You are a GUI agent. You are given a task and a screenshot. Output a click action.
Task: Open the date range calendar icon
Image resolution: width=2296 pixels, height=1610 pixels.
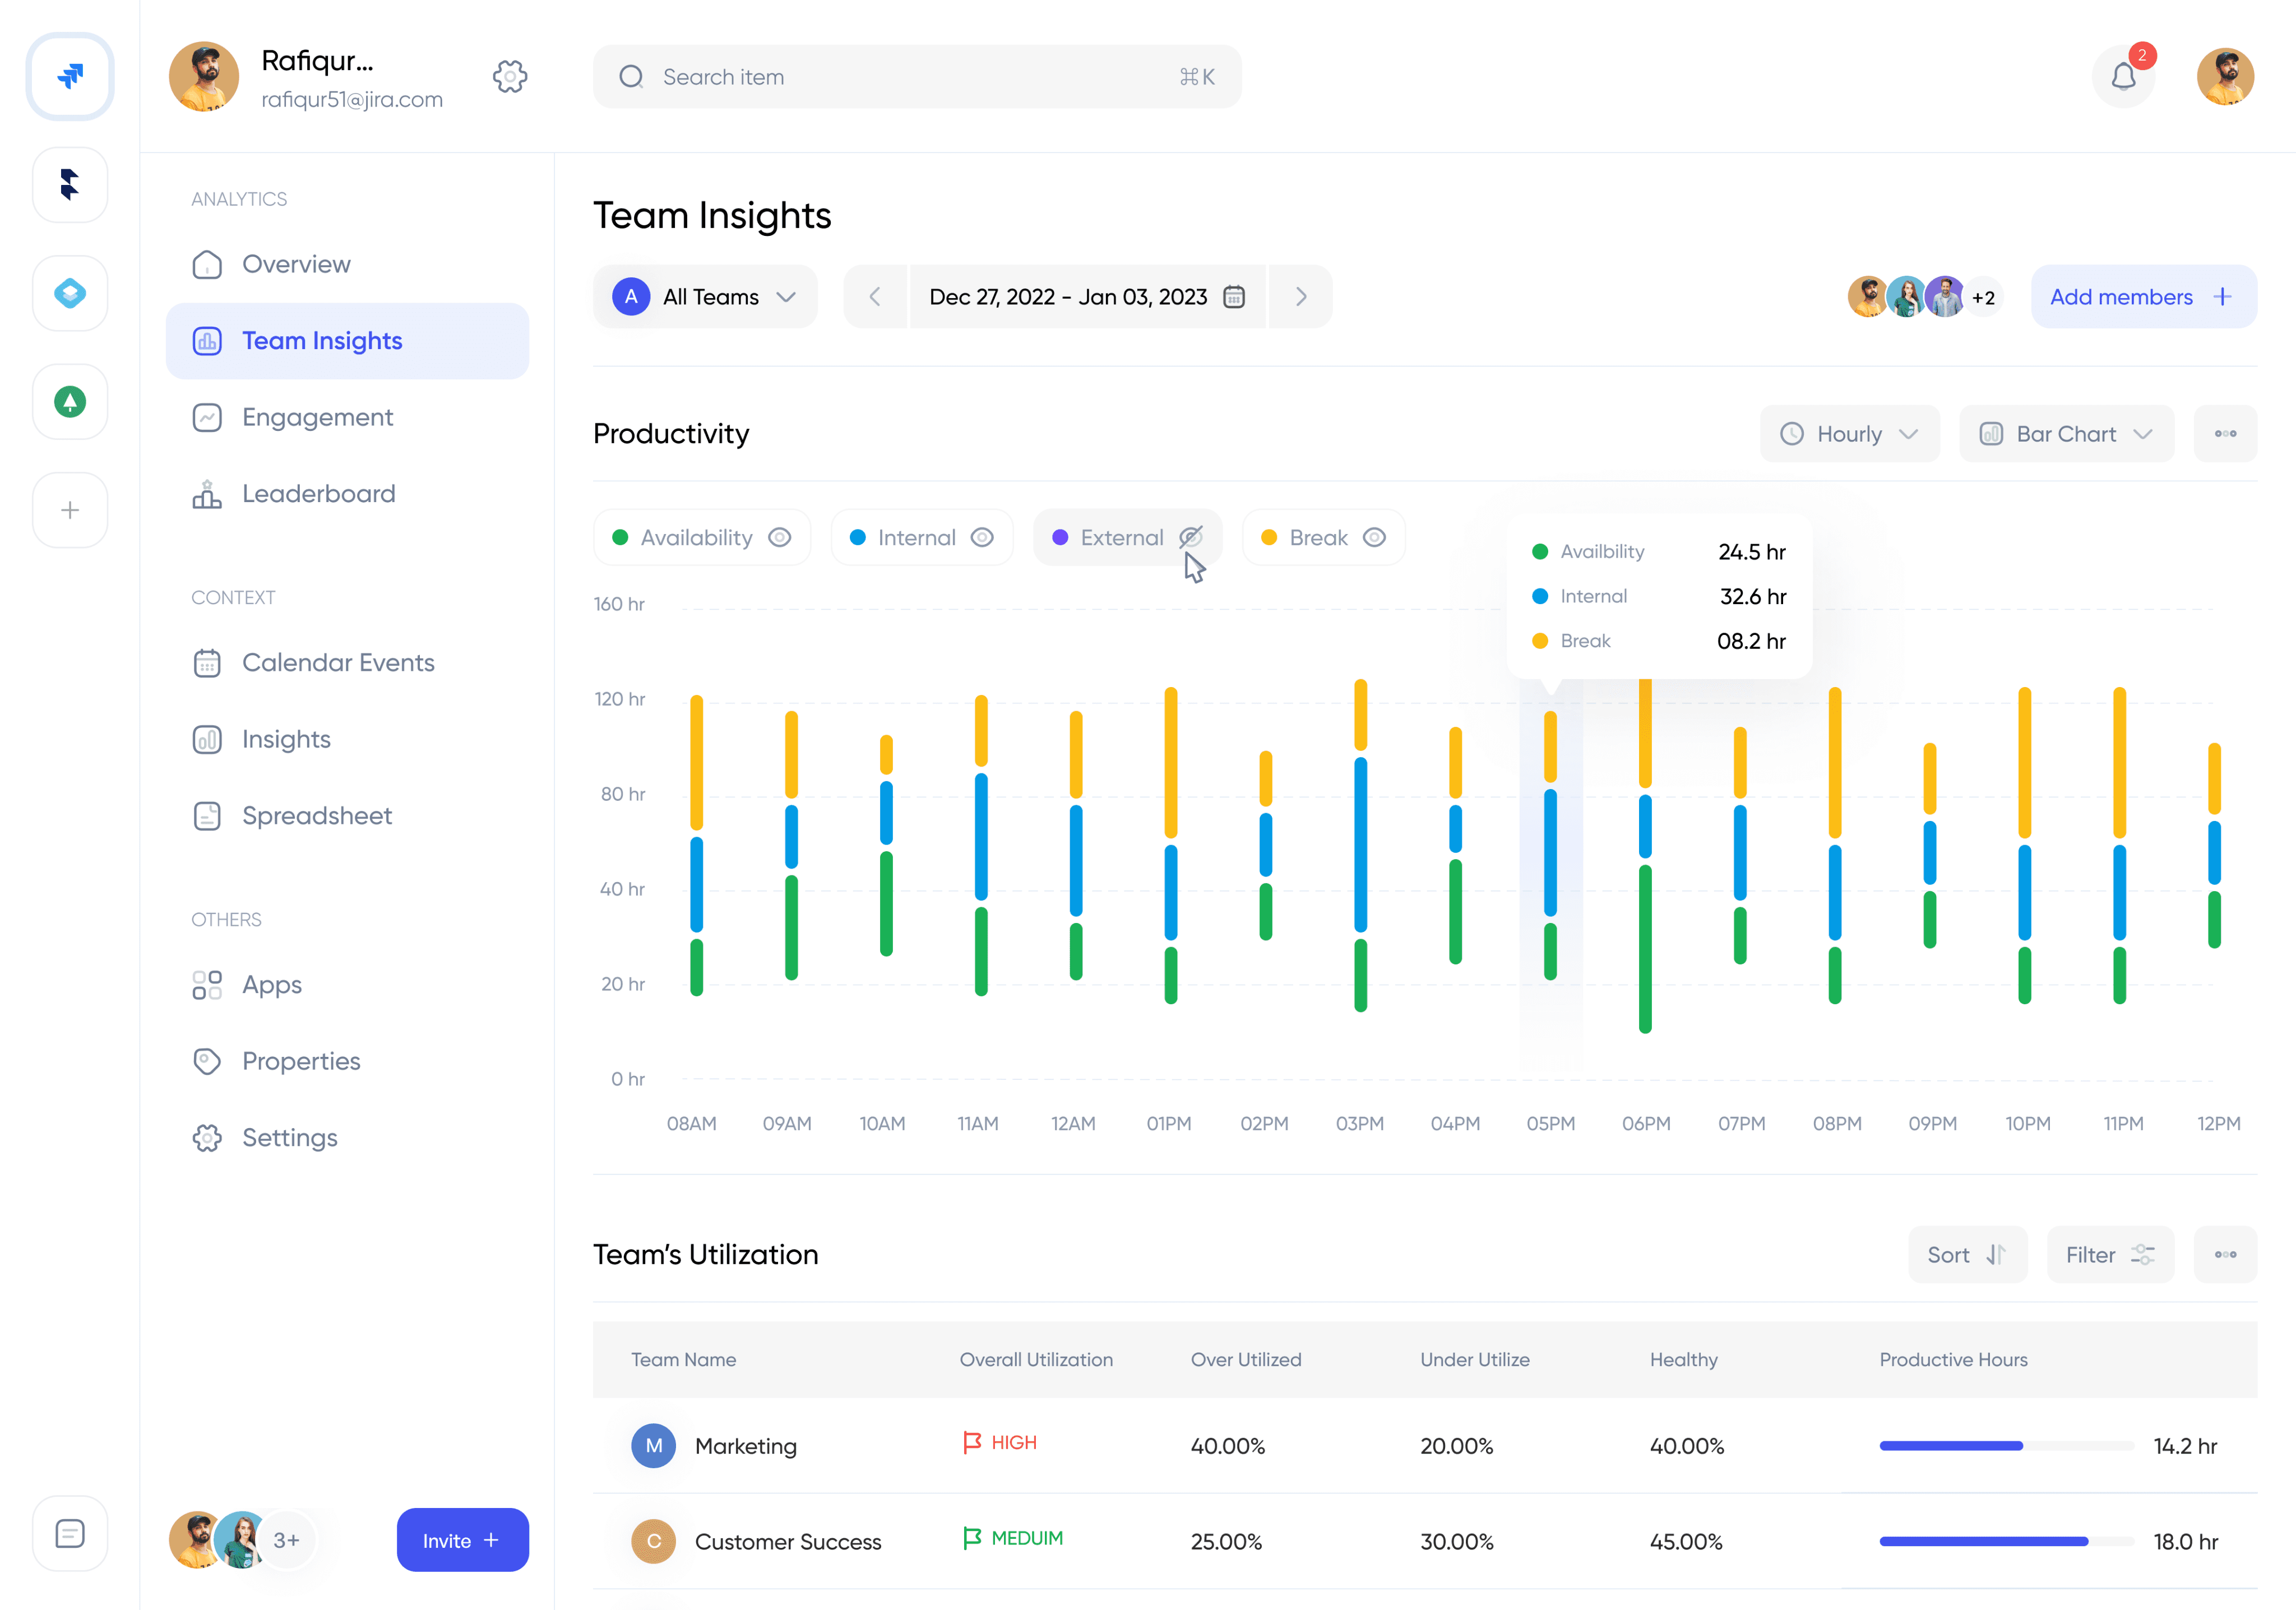[1234, 297]
